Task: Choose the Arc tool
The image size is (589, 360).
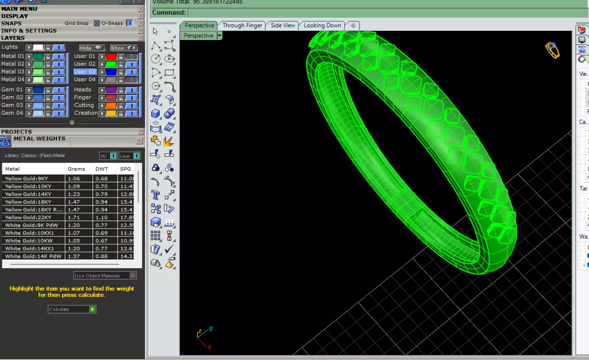Action: click(x=156, y=73)
